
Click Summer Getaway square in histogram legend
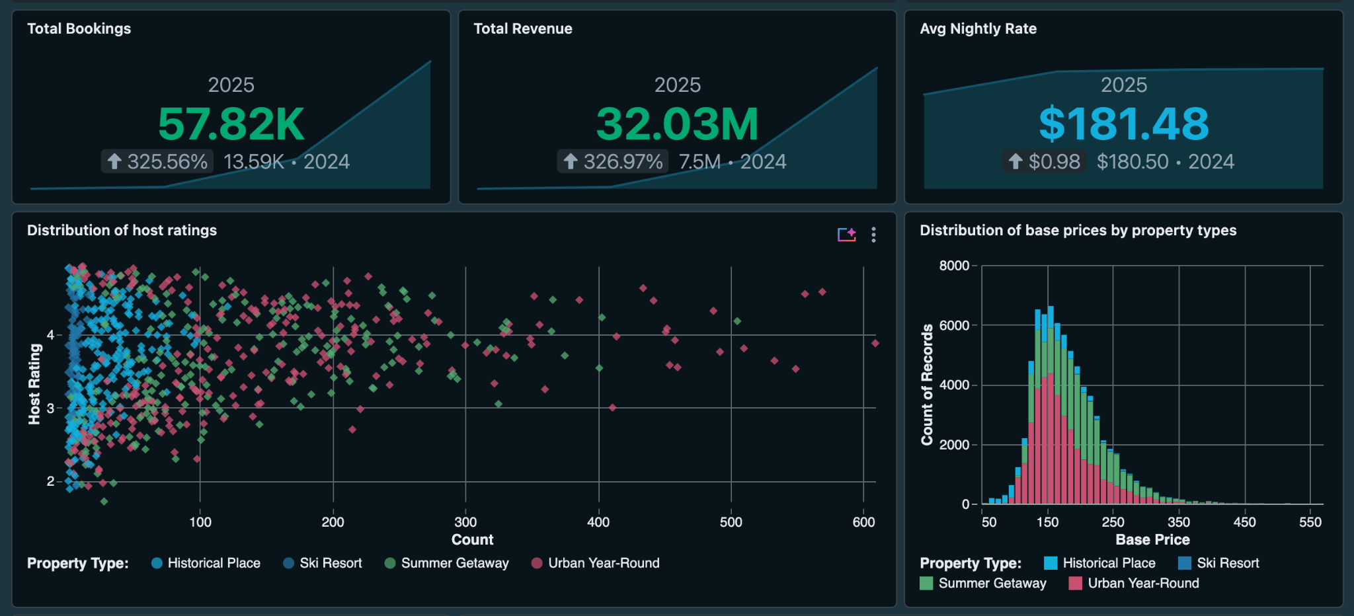click(x=926, y=583)
